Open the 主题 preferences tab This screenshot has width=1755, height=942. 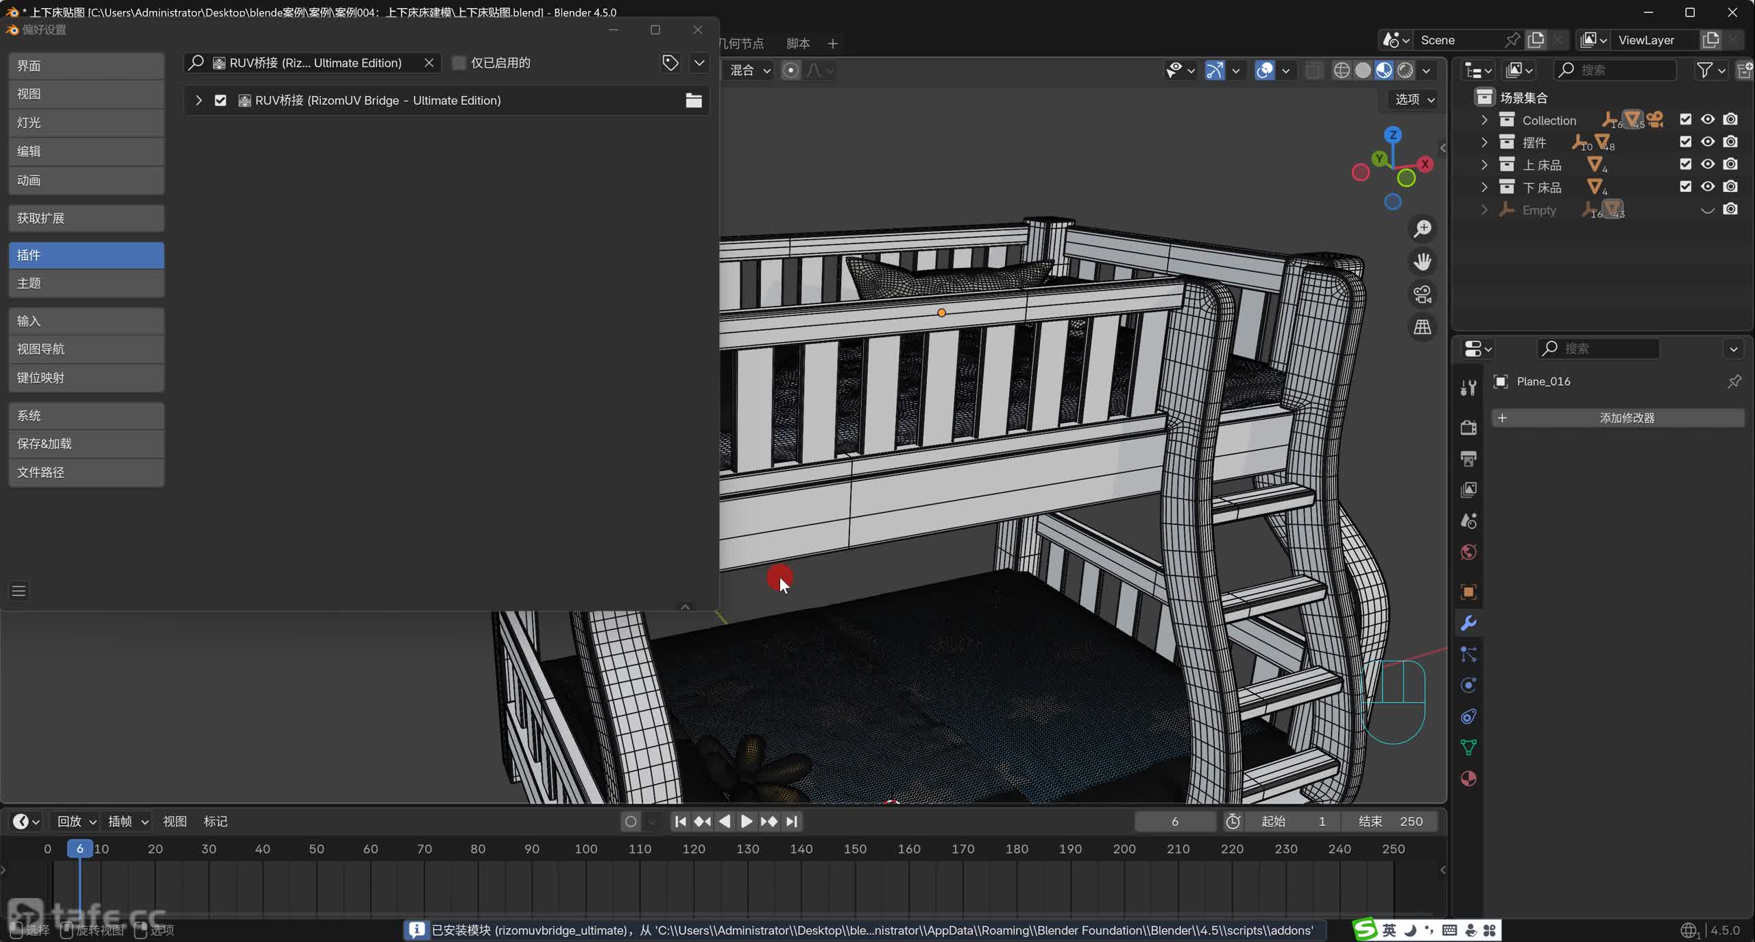[x=86, y=284]
